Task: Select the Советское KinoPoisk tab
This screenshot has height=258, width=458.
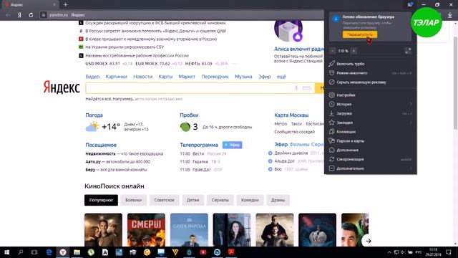Action: coord(164,200)
